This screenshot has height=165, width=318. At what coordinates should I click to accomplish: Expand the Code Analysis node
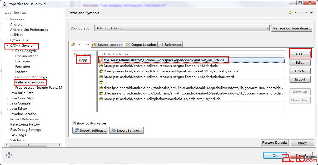[13, 51]
